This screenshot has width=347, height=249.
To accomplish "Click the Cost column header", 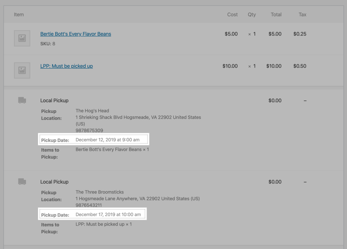I will [232, 15].
